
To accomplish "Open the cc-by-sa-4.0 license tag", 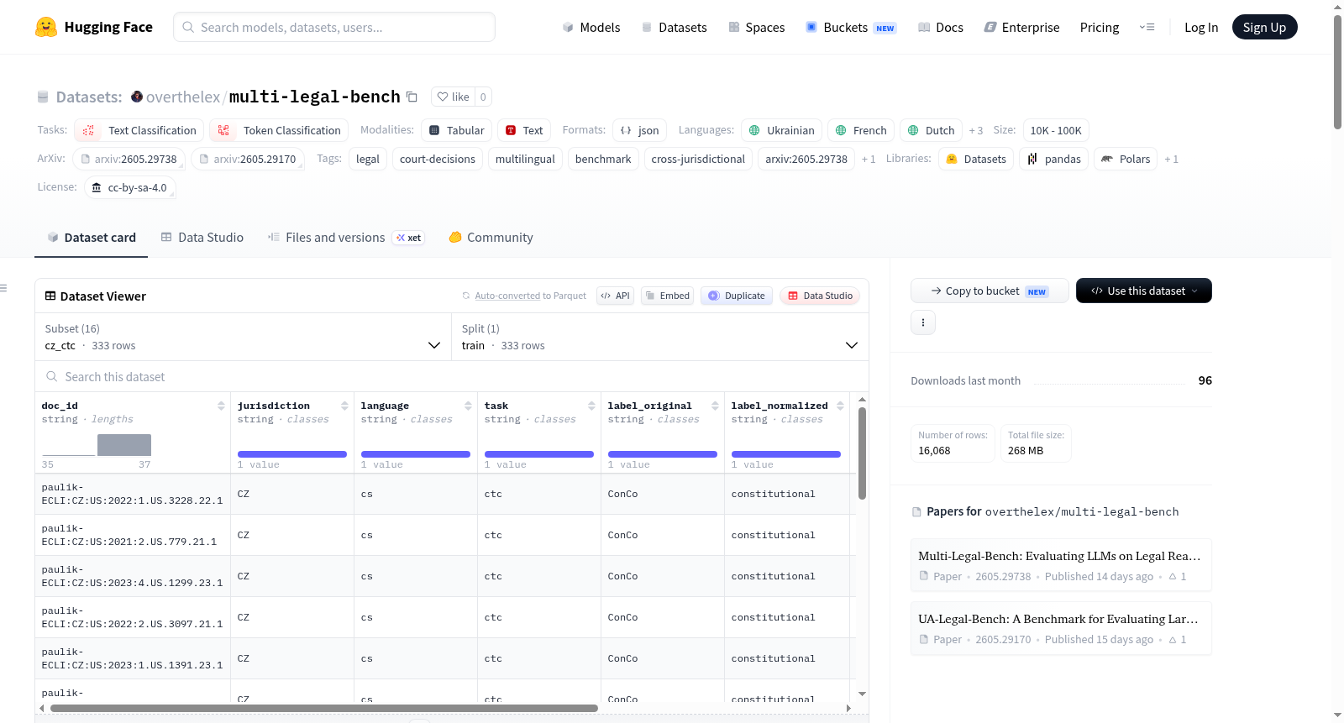I will pos(130,187).
